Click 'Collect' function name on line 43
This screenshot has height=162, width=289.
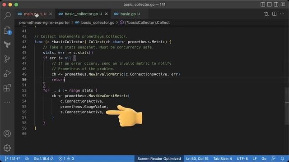(96, 42)
